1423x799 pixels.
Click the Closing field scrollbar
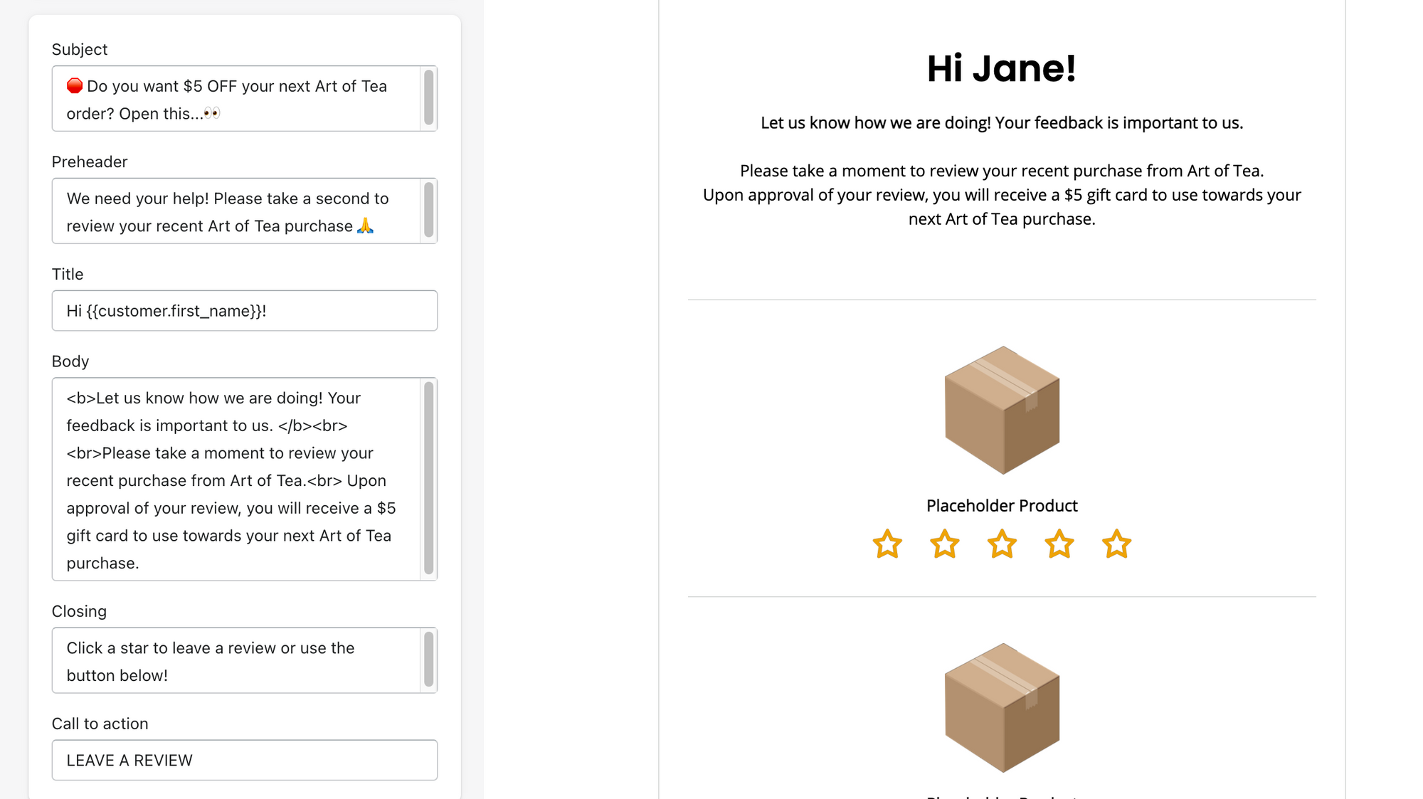pyautogui.click(x=428, y=660)
